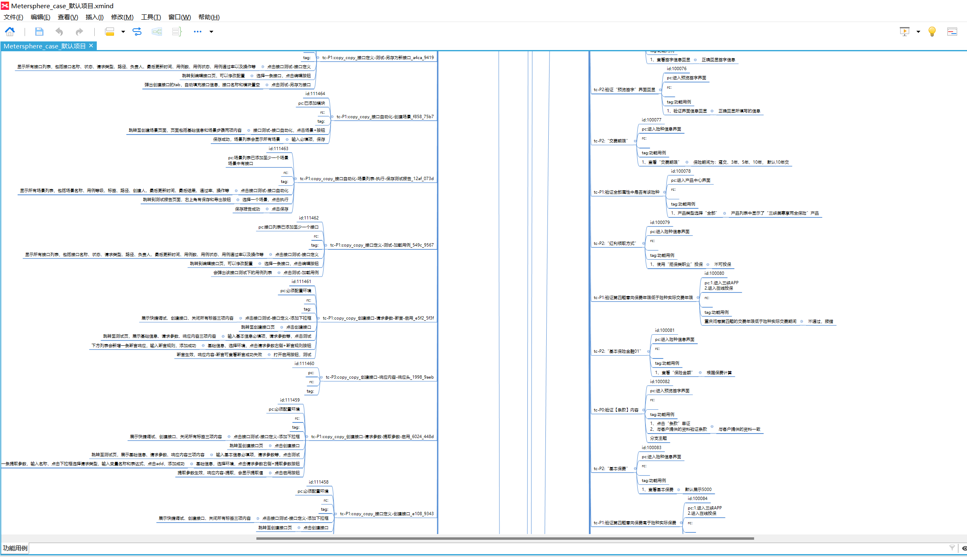This screenshot has width=967, height=557.
Task: Click the Home icon in toolbar
Action: [x=10, y=32]
